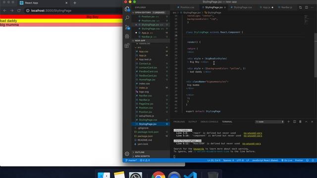
Task: Open HomePage.jsx in the file tree
Action: point(151,80)
